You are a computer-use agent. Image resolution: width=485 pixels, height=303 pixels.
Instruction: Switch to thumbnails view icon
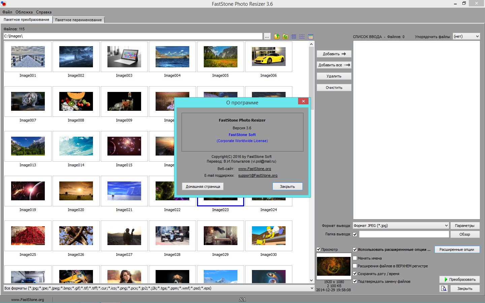click(311, 36)
